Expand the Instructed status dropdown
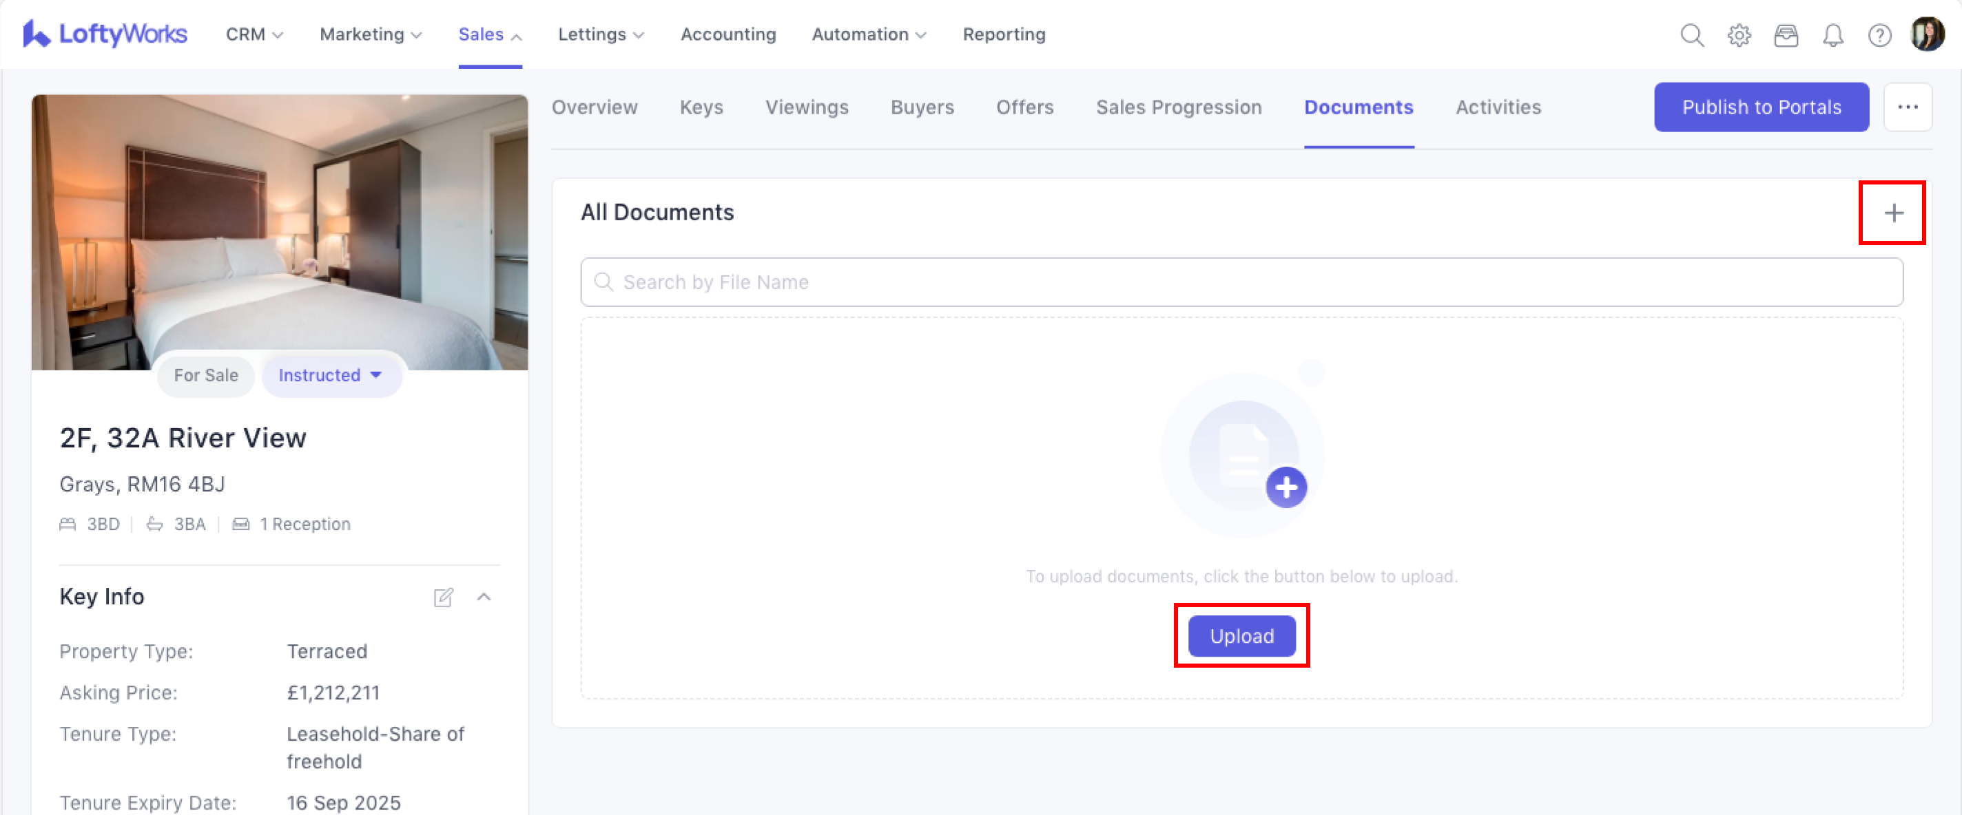The height and width of the screenshot is (815, 1962). [x=331, y=375]
